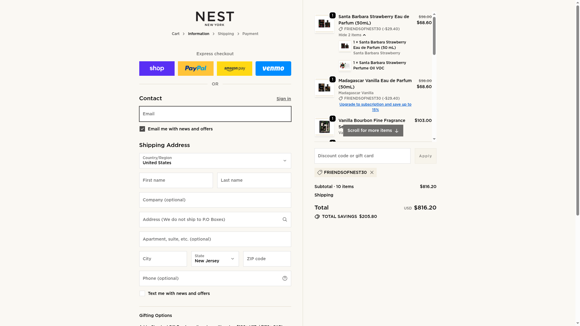Remove the FRIENDSOFNEST30 discount code

tap(372, 172)
